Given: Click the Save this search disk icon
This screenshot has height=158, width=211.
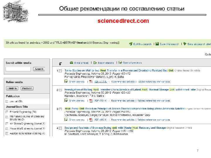Looking at the screenshot, I should coord(157,44).
